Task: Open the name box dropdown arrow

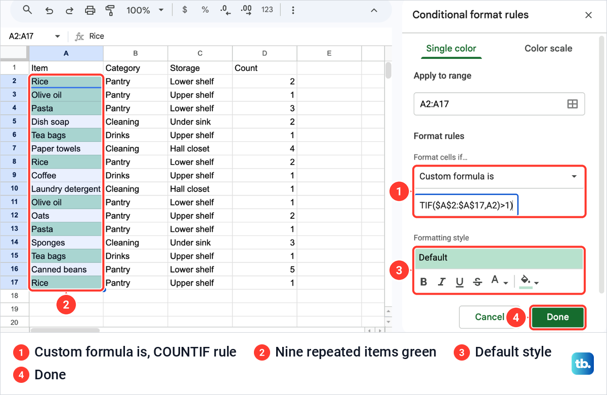Action: (57, 36)
